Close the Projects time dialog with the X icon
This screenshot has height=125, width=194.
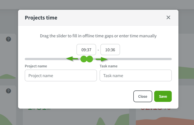click(x=168, y=18)
